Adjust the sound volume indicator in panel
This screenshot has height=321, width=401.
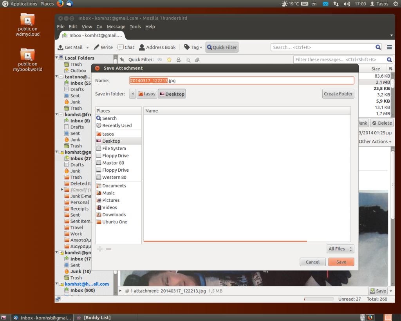click(347, 4)
